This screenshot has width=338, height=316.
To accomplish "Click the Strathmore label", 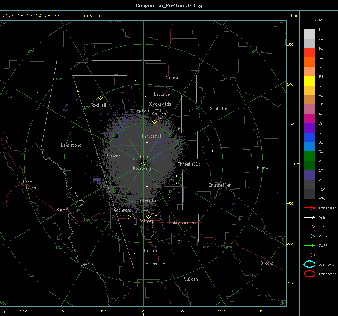I will click(x=183, y=222).
